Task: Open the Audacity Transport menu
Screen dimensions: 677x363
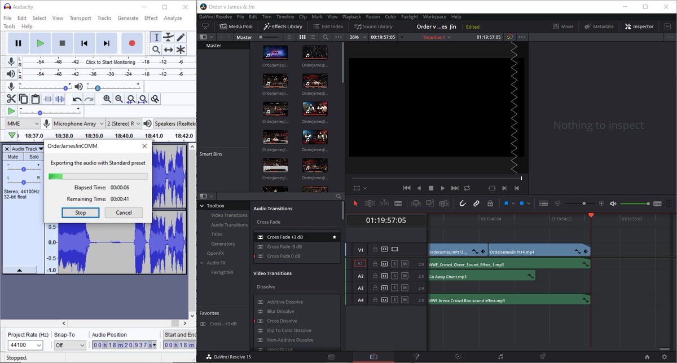Action: (x=80, y=18)
